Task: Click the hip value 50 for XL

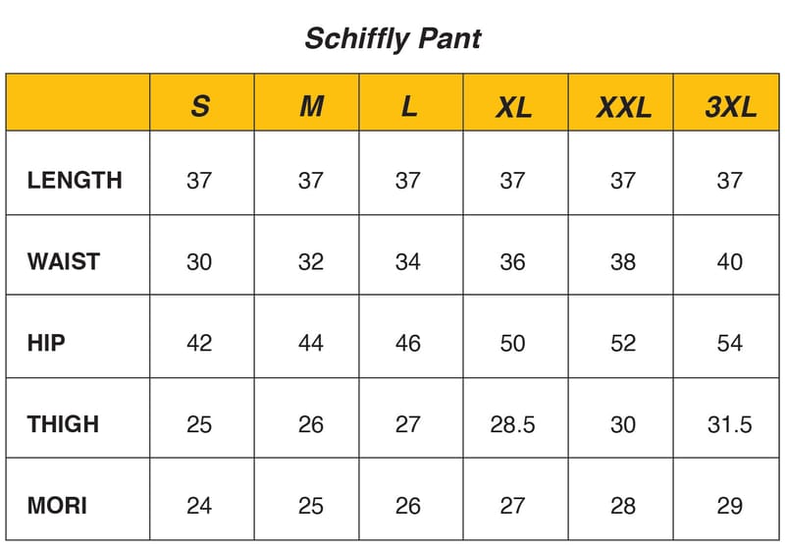Action: coord(513,343)
